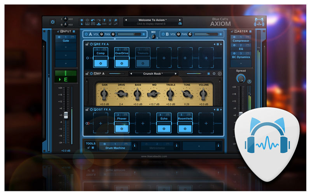This screenshot has height=196, width=311.
Task: Open help with the question mark icon
Action: [x=104, y=20]
